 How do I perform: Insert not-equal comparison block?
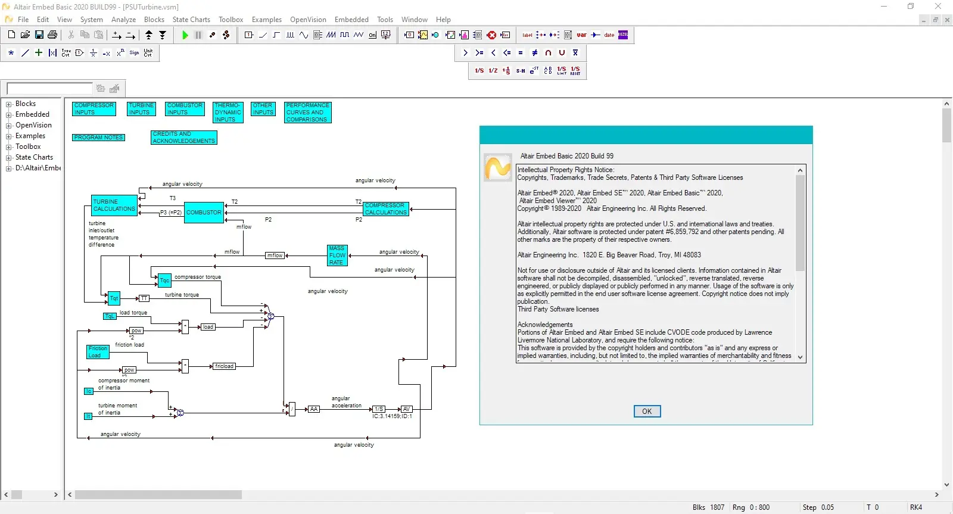click(x=534, y=53)
